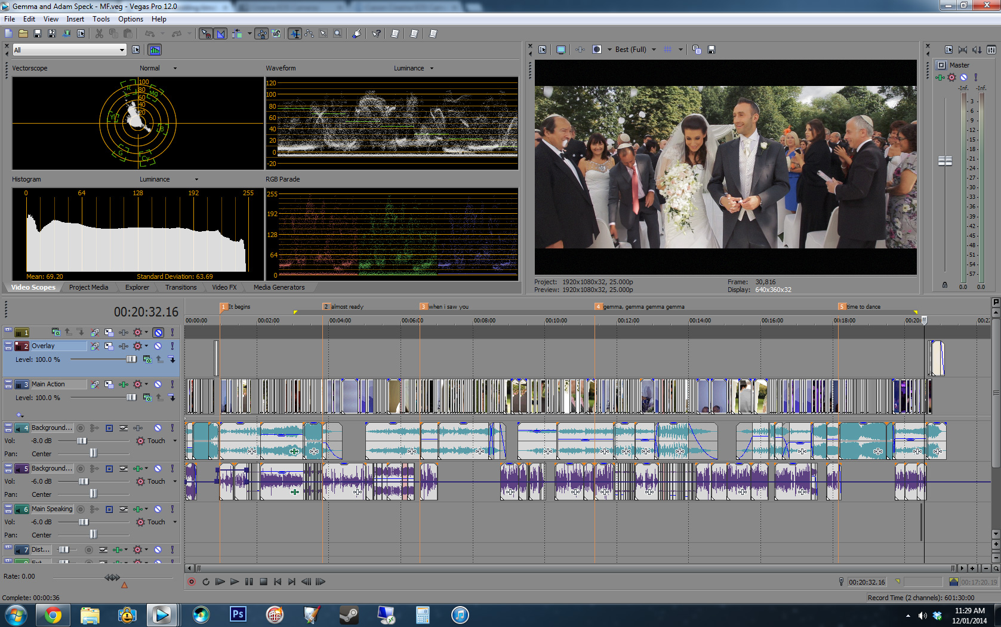Toggle Bypass Motion Blur on Main Action track
Viewport: 1001px width, 627px height.
tap(94, 384)
